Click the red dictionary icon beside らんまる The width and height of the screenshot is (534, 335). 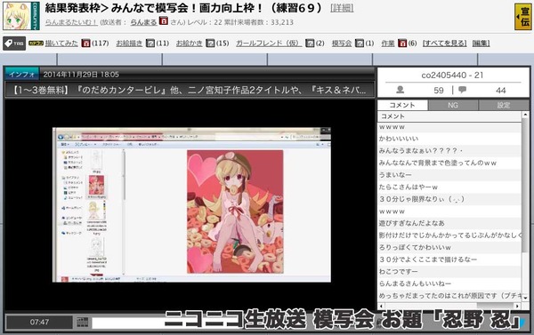pyautogui.click(x=164, y=20)
